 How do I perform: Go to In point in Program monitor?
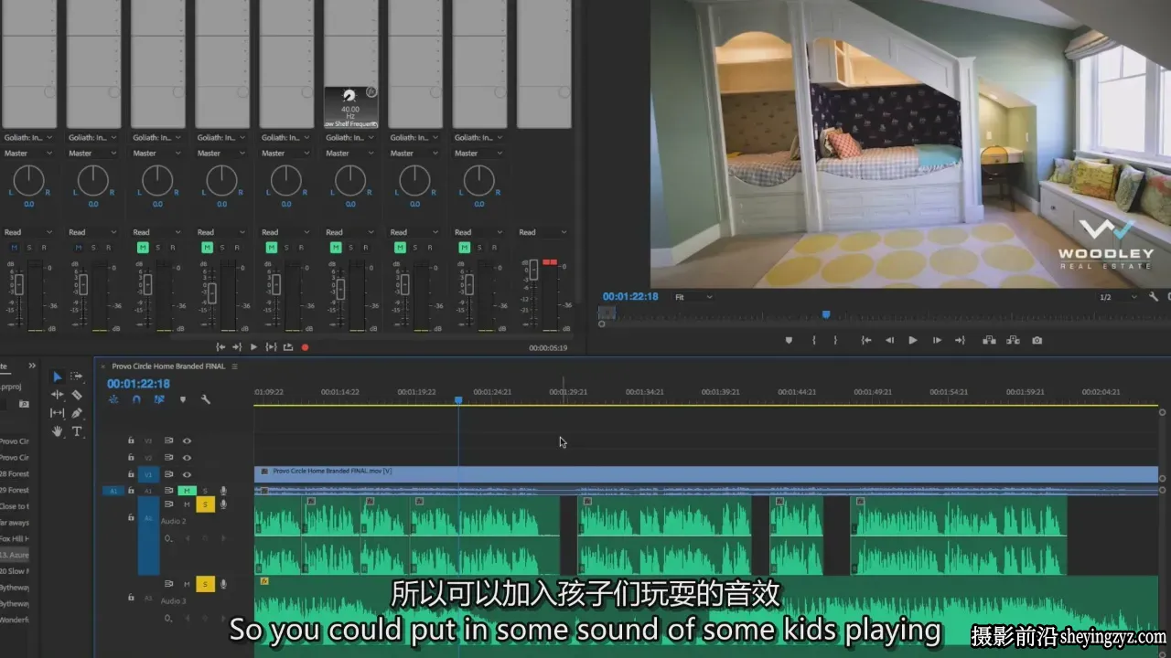[x=866, y=340]
